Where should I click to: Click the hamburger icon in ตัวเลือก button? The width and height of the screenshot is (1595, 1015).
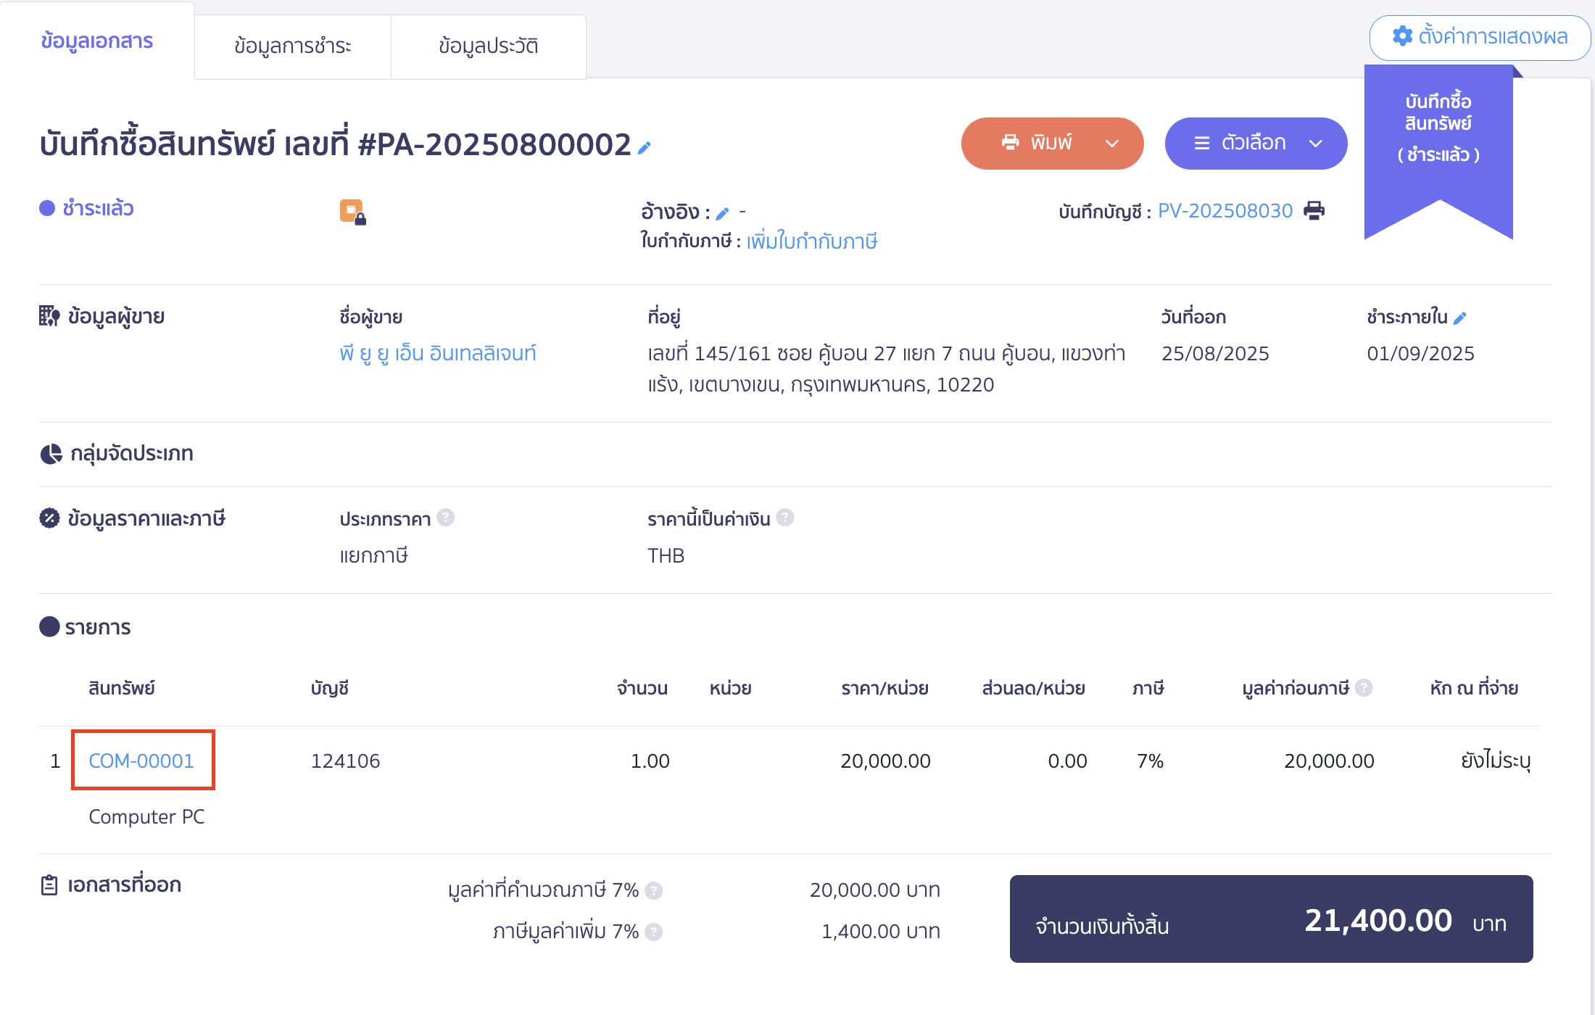[x=1202, y=143]
